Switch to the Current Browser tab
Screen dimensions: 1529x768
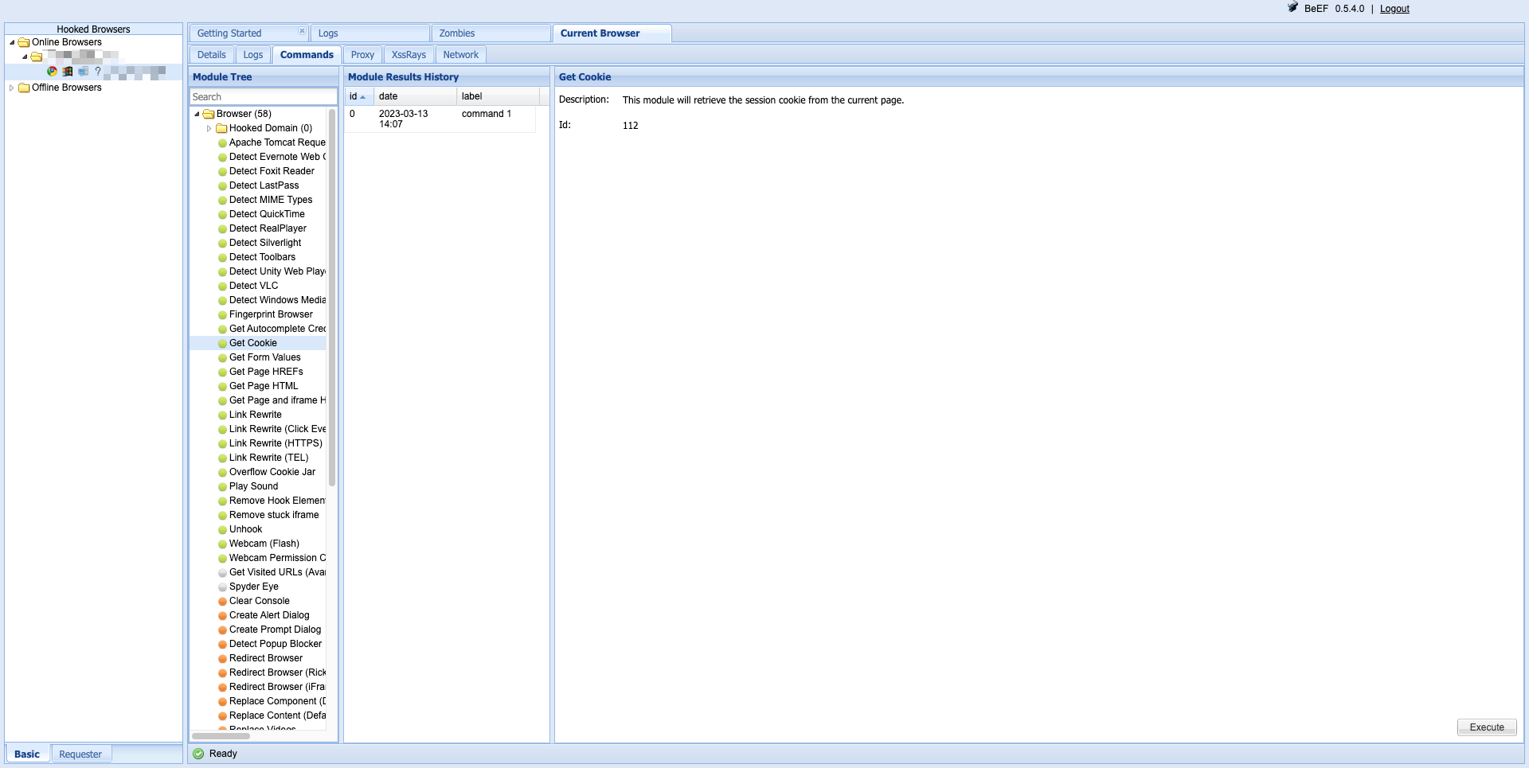tap(612, 33)
